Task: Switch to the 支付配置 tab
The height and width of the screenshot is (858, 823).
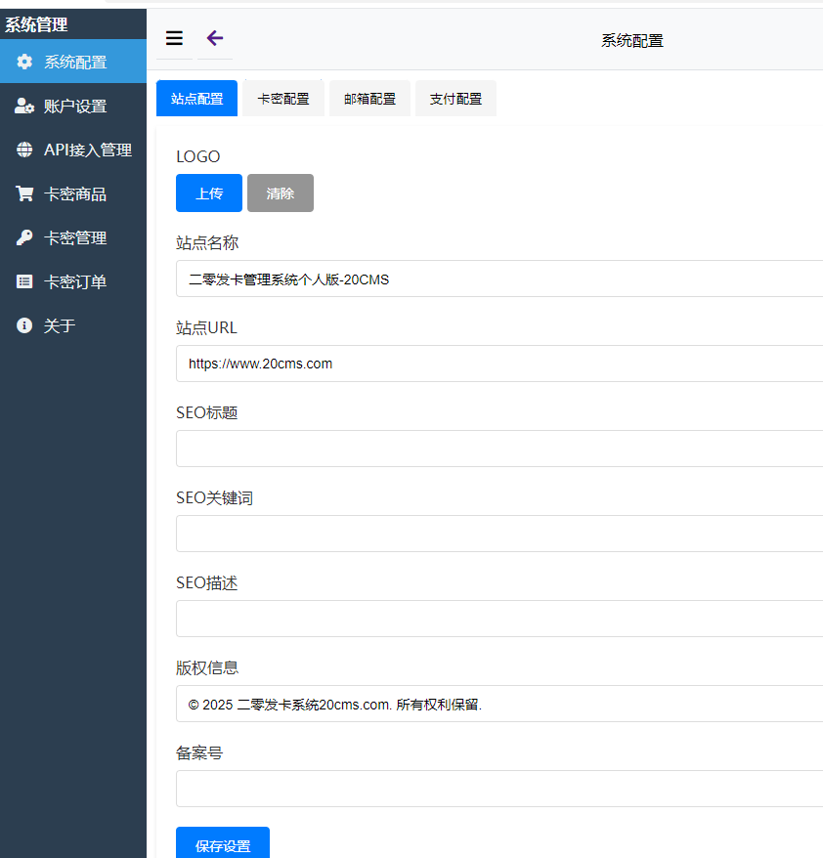Action: point(455,99)
